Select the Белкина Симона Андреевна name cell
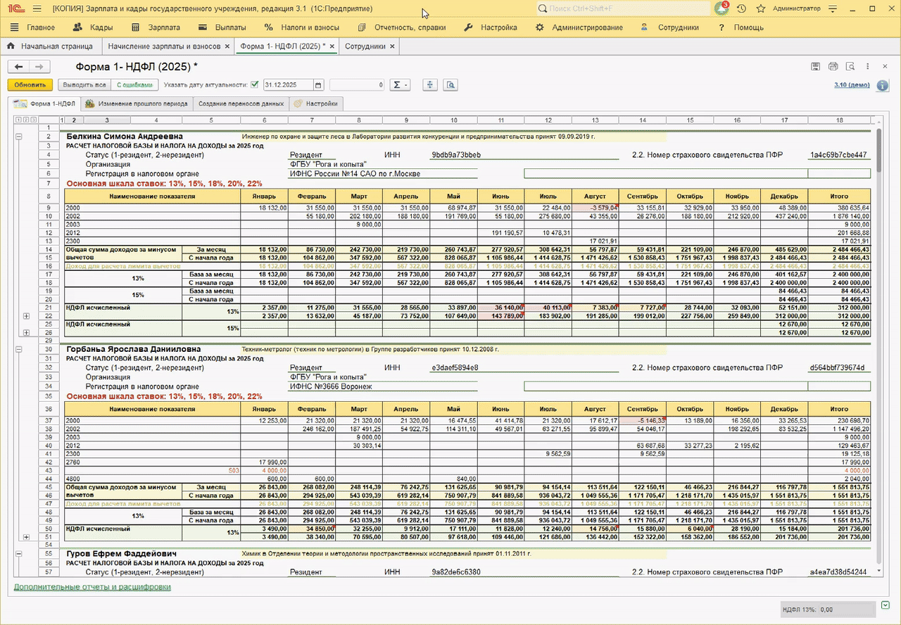The image size is (901, 625). point(125,137)
